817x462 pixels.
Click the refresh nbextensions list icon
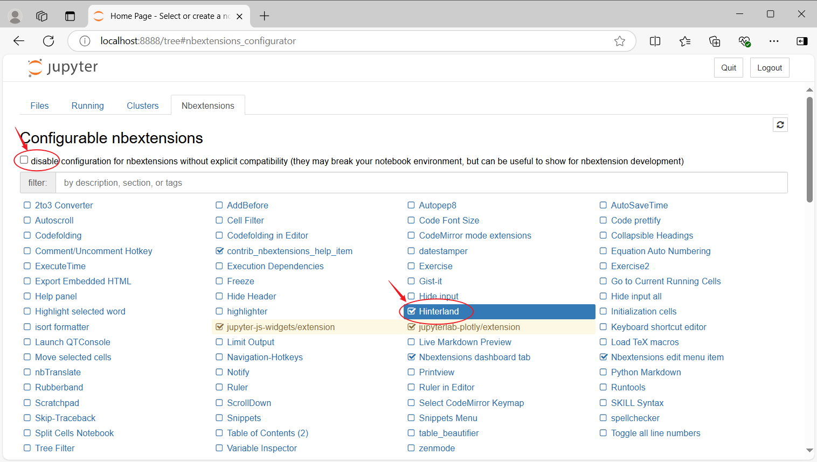pyautogui.click(x=780, y=125)
